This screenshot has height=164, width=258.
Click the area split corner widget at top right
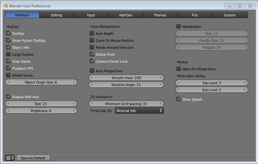255,11
